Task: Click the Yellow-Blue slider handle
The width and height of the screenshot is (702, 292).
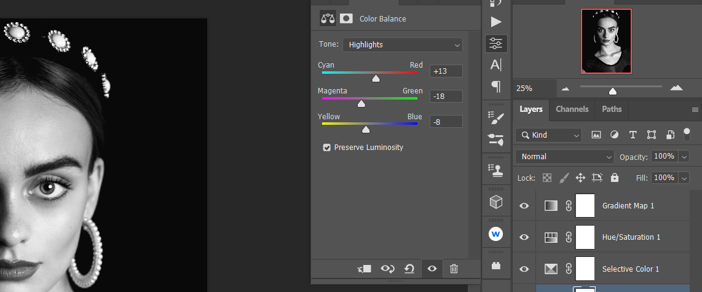Action: [x=366, y=130]
